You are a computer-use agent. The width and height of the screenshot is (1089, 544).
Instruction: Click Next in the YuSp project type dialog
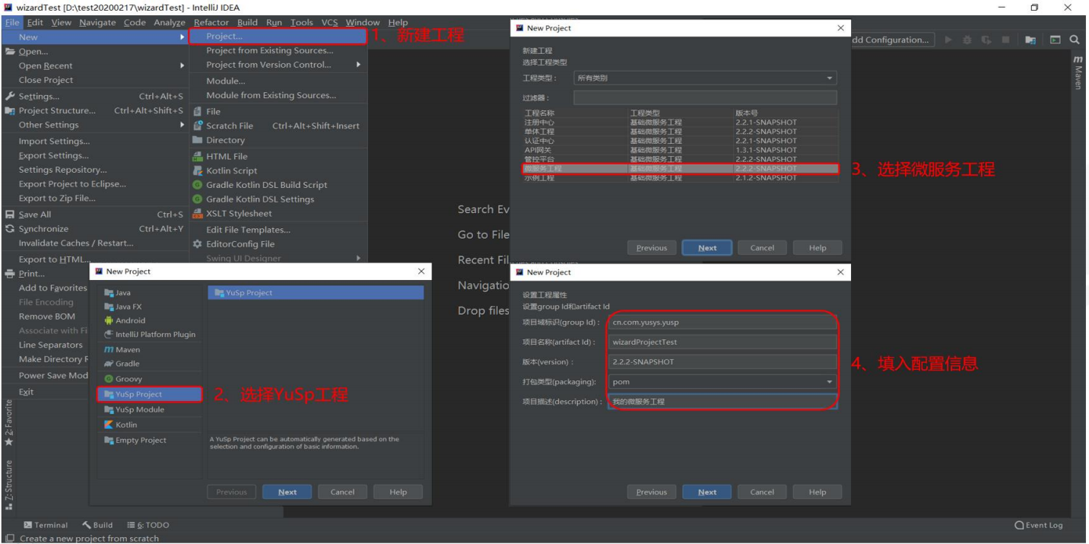point(287,492)
